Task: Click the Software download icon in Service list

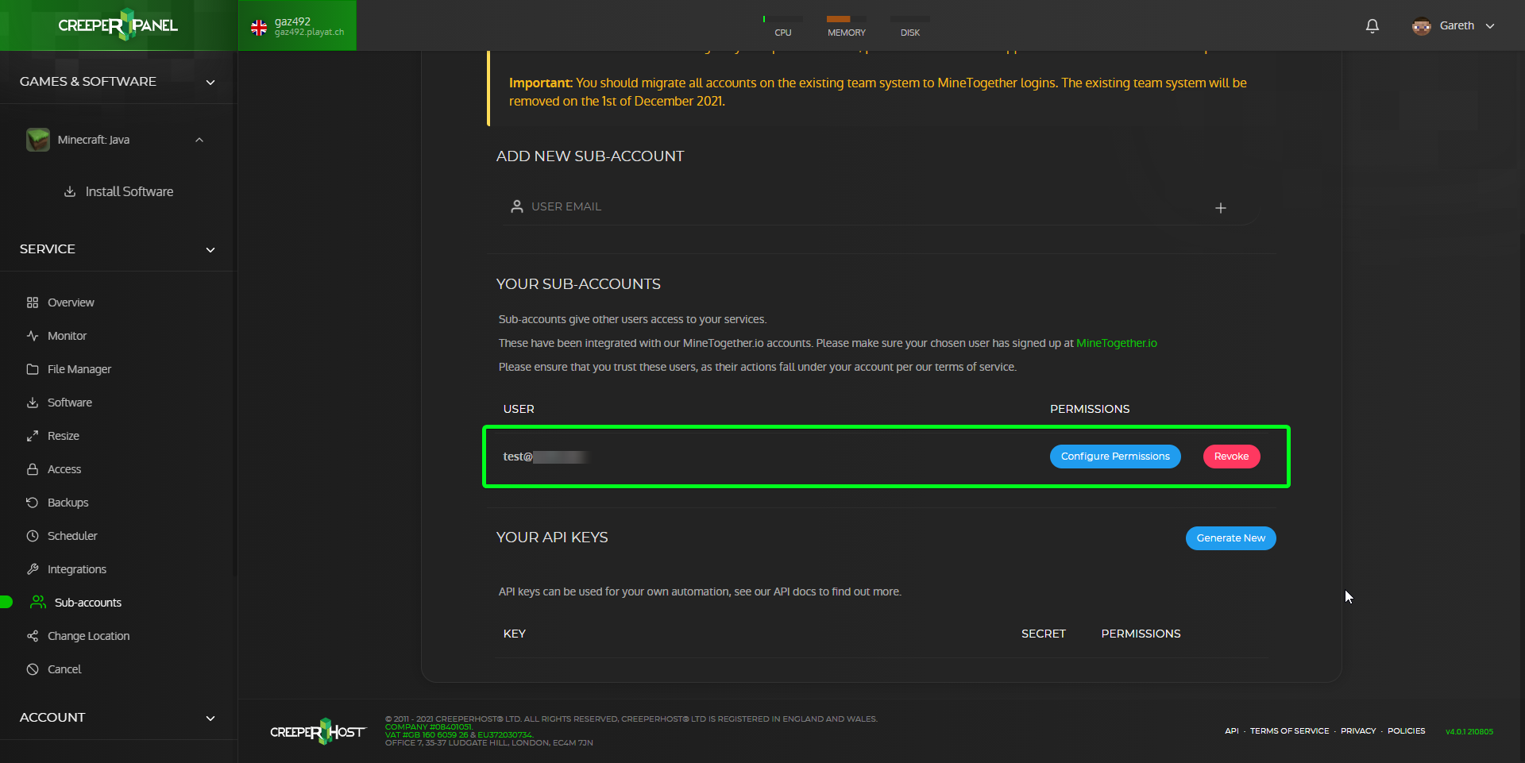Action: pos(33,403)
